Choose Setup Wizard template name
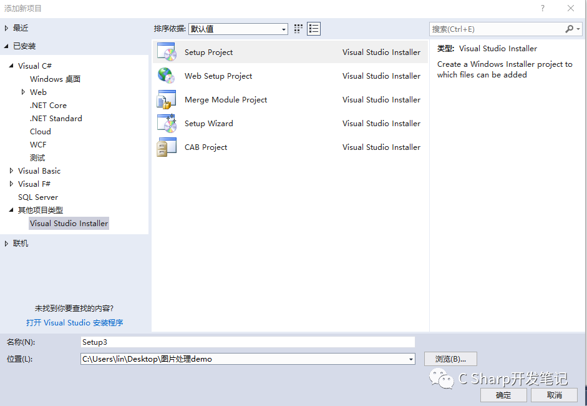 click(x=208, y=123)
